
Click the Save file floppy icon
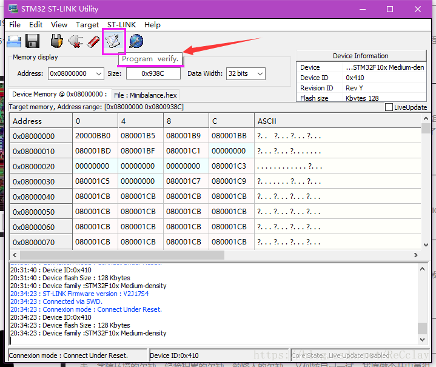click(32, 41)
